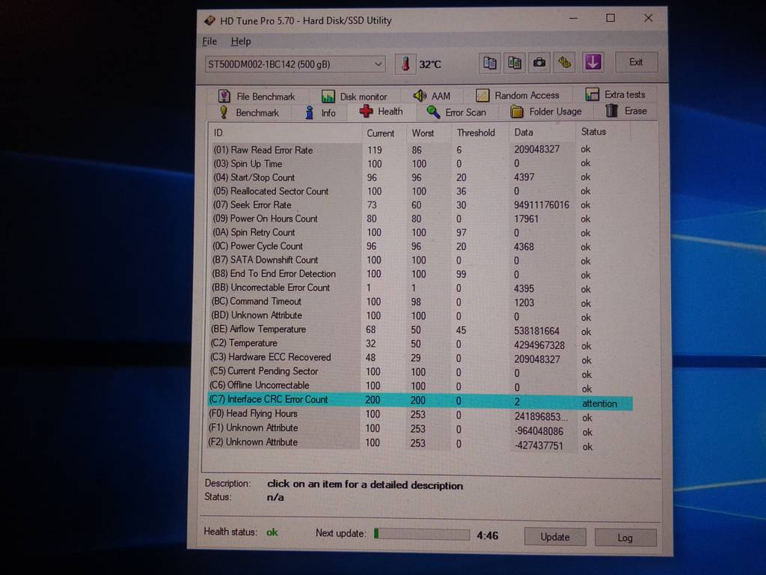Click the HD Tune Pro title bar icon
Viewport: 766px width, 575px height.
(209, 20)
